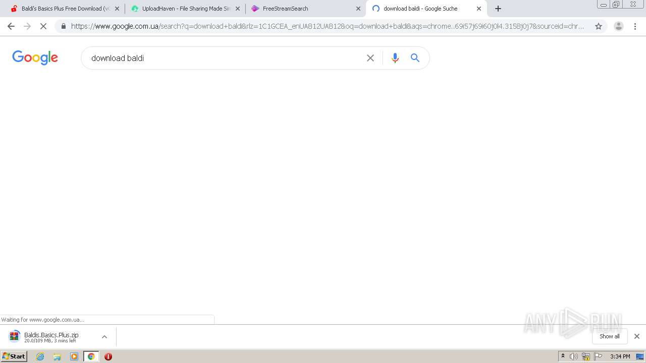Go back to the previous page
Screen dimensions: 646x363
click(x=11, y=26)
